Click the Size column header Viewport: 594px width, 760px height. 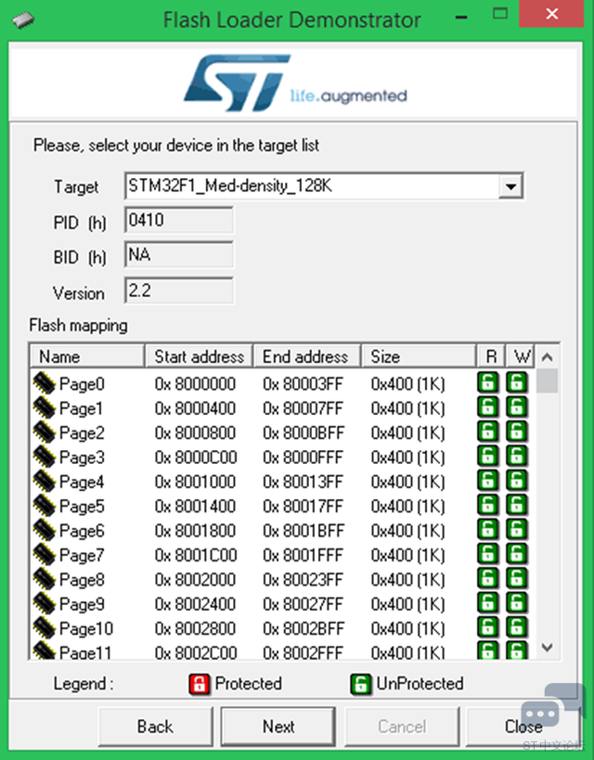[418, 356]
